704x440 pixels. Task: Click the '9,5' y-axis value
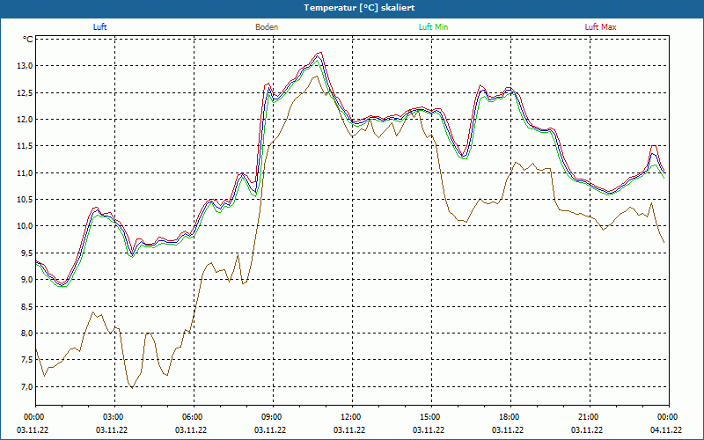[27, 253]
